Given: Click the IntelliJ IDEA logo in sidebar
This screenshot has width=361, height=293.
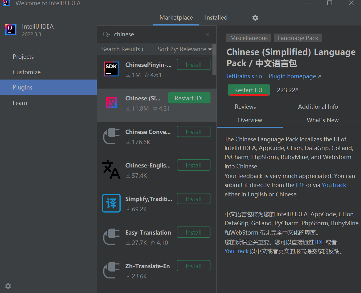Looking at the screenshot, I should [11, 30].
